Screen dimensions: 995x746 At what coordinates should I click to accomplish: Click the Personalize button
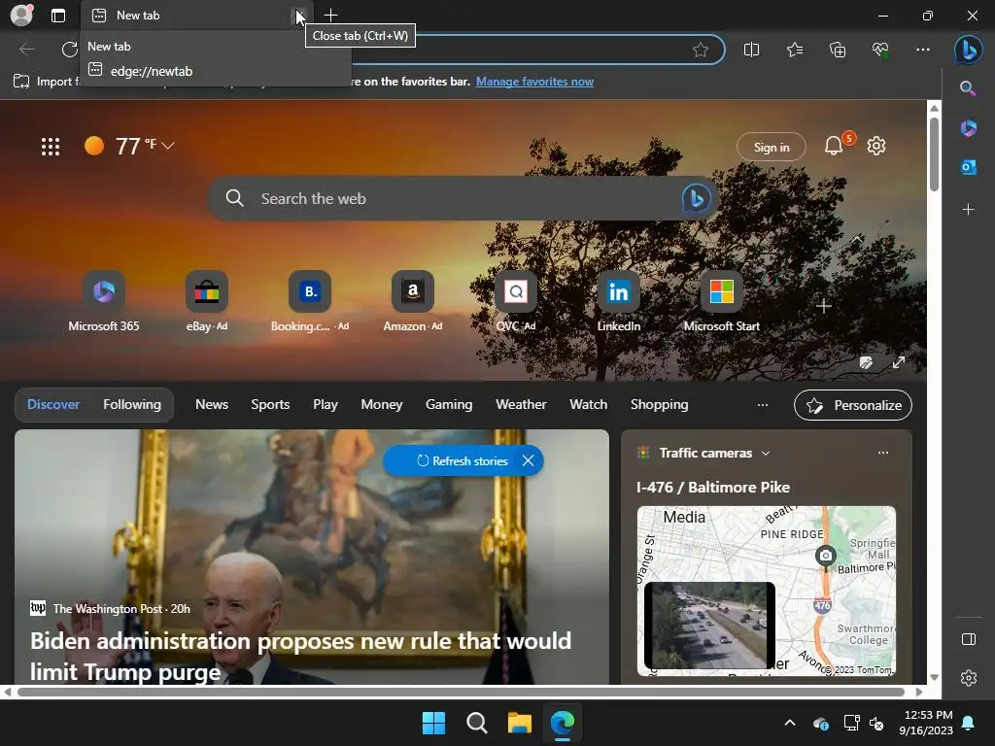click(853, 405)
